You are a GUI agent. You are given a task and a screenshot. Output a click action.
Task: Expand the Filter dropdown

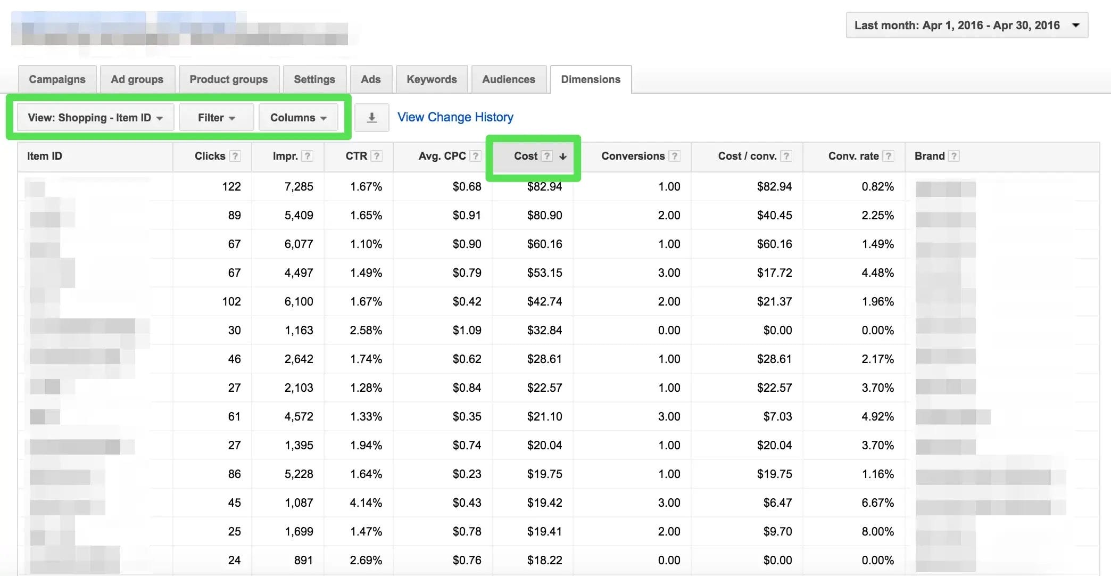216,118
